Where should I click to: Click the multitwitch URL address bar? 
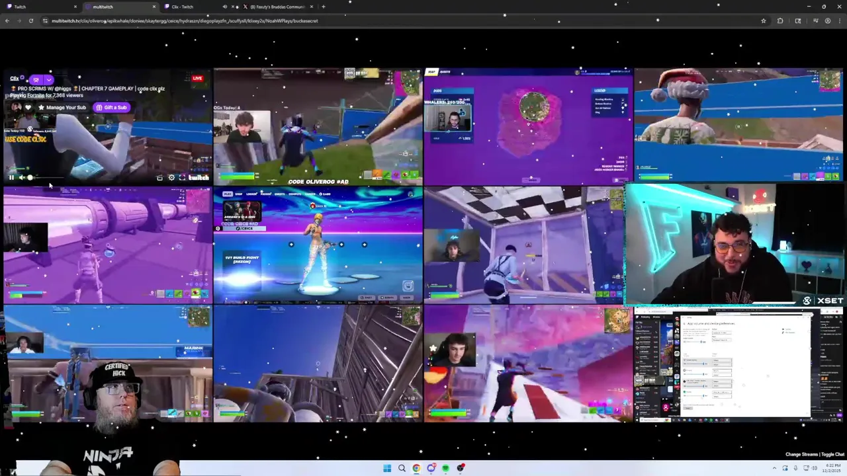click(x=404, y=20)
